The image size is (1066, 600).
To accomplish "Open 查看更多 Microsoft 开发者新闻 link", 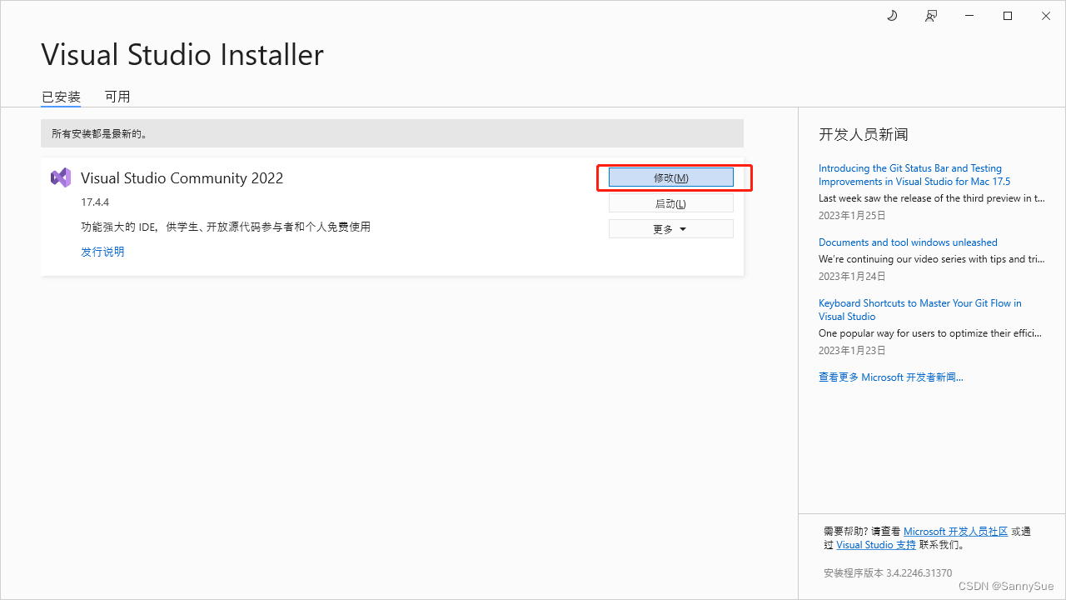I will (x=891, y=377).
